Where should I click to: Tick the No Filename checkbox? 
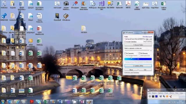point(139,53)
